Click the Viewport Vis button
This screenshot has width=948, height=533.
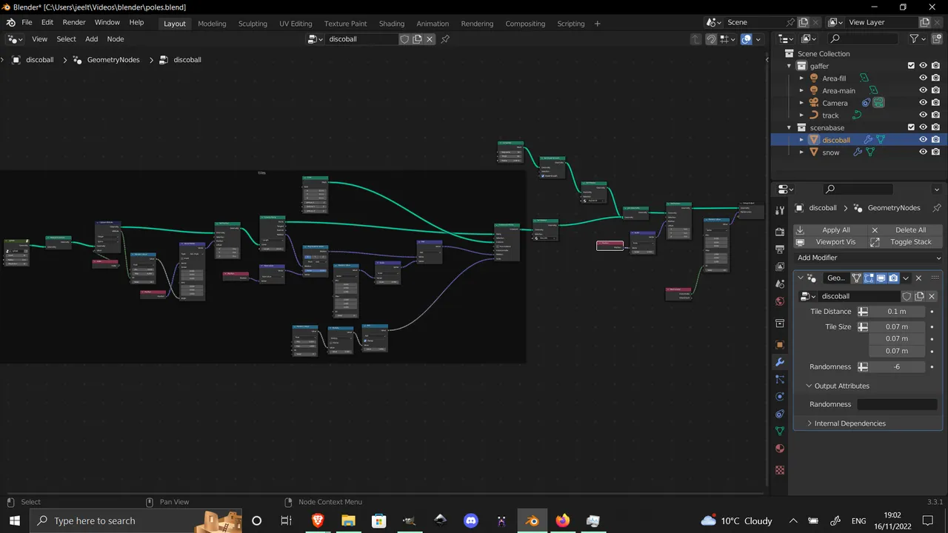pyautogui.click(x=830, y=242)
